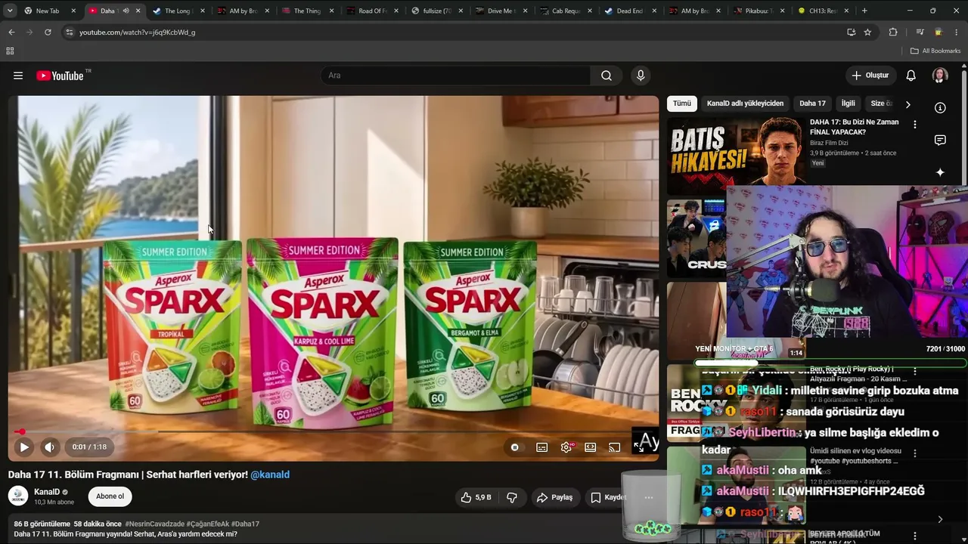This screenshot has width=968, height=544.
Task: Switch to the Drive Me tab
Action: [x=501, y=11]
